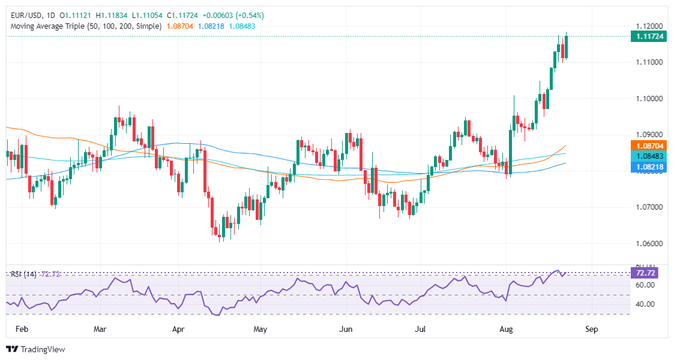This screenshot has width=674, height=360.
Task: Click the purple RSI value tag 72.72
Action: (645, 273)
